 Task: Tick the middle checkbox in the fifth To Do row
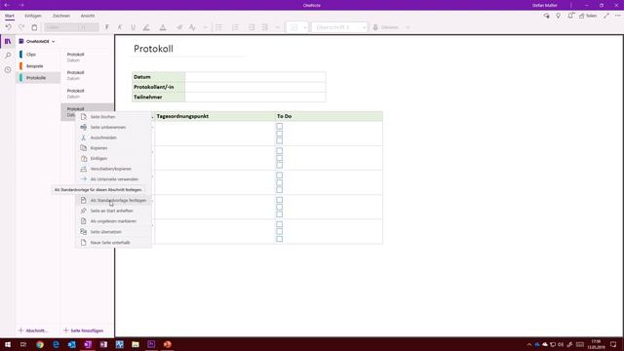280,232
